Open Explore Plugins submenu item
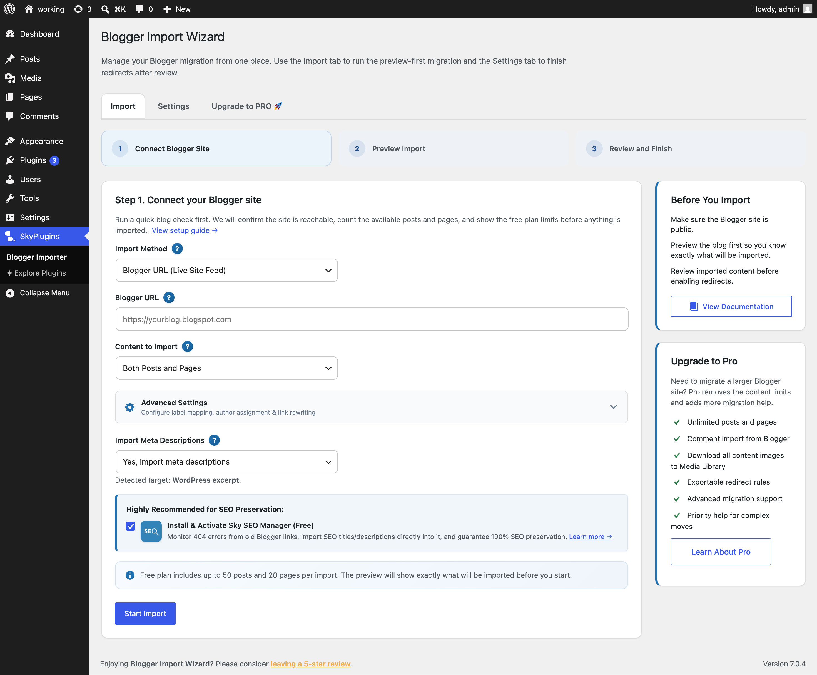 pyautogui.click(x=36, y=273)
